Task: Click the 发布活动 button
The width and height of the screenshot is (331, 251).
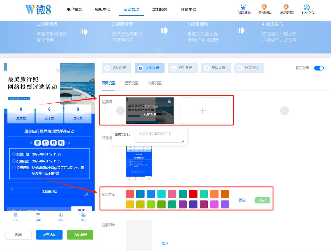Action: (49, 235)
